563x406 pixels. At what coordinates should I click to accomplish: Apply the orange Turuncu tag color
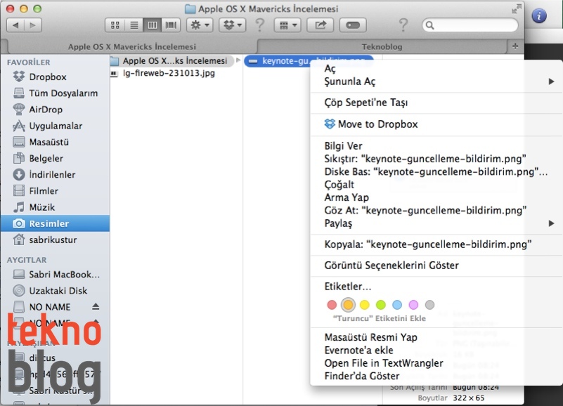point(348,305)
